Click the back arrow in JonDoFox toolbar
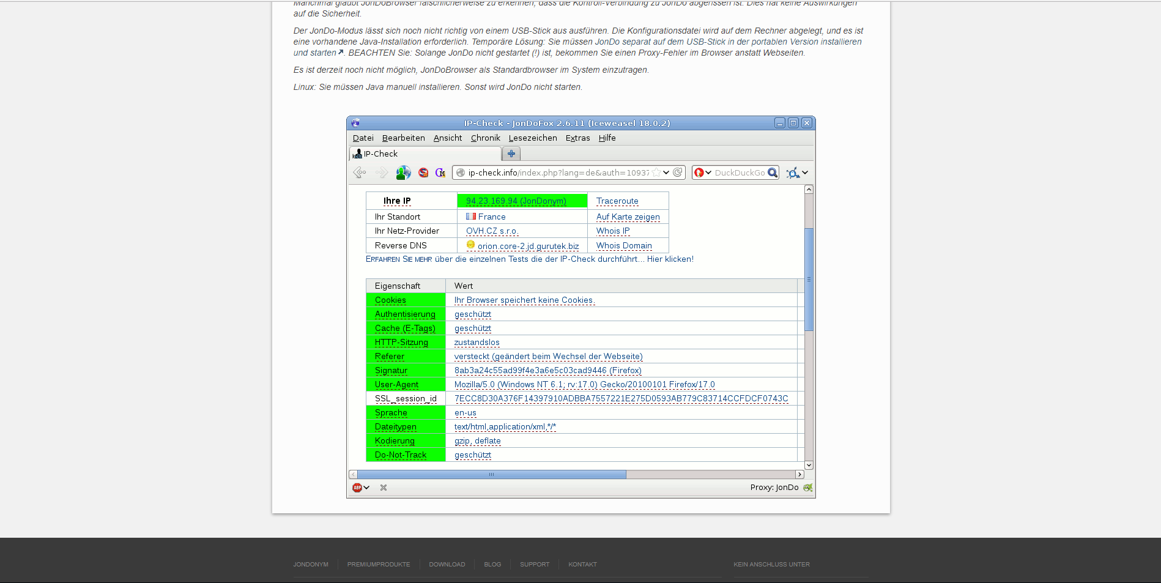This screenshot has height=583, width=1161. click(x=360, y=173)
